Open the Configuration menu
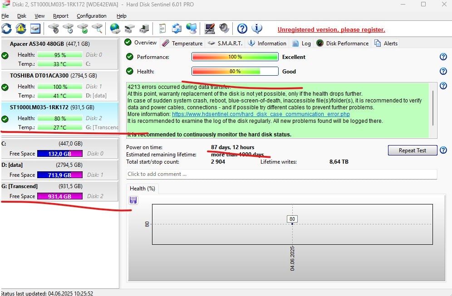This screenshot has height=296, width=452. click(91, 16)
